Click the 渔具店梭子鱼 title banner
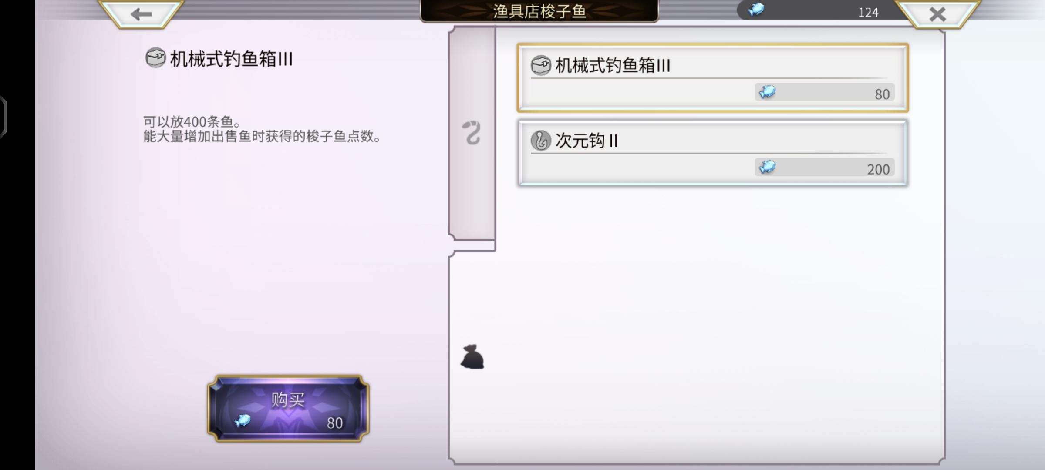This screenshot has height=470, width=1045. coord(539,11)
